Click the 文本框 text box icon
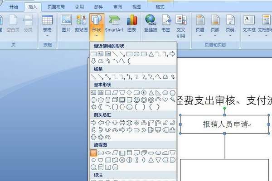Image resolution: width=272 pixels, height=181 pixels. click(x=249, y=20)
